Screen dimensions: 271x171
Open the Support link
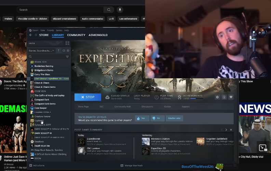186,106
